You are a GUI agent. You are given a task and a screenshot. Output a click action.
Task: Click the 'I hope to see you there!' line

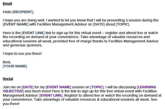point(22,53)
